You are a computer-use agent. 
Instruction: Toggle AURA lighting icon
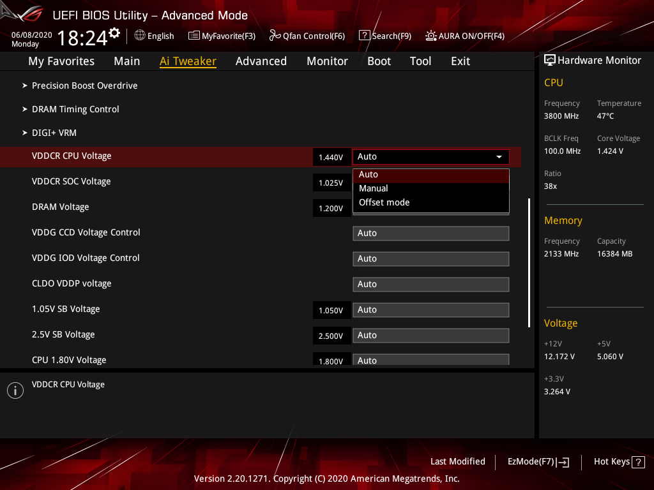point(431,36)
